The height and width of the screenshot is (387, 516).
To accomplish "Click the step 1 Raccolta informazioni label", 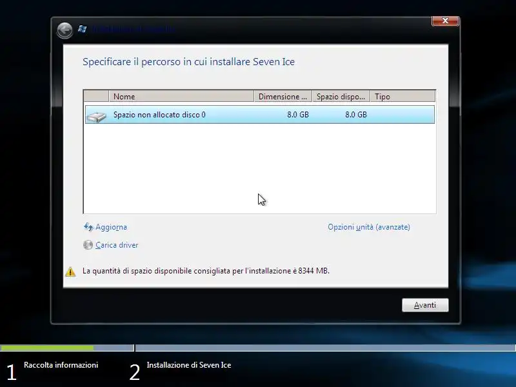I will pos(61,365).
